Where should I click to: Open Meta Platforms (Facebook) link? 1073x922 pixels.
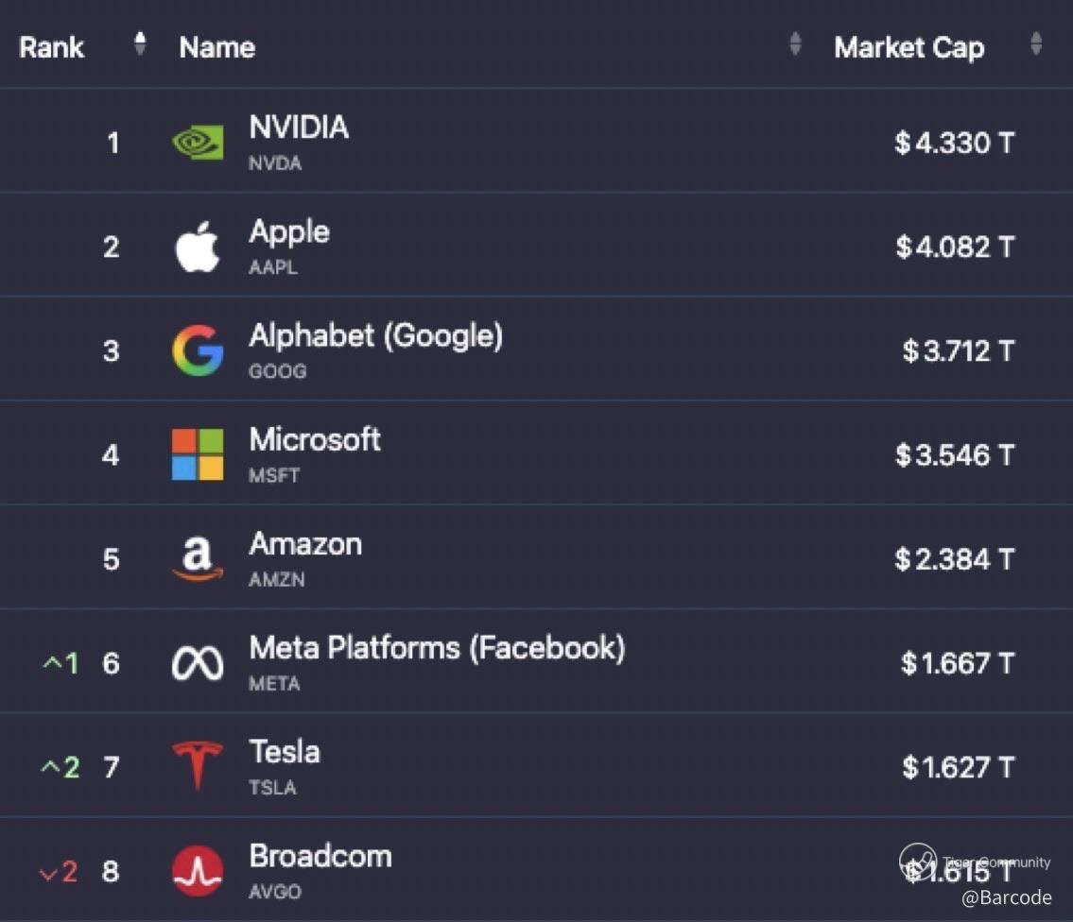(x=437, y=648)
